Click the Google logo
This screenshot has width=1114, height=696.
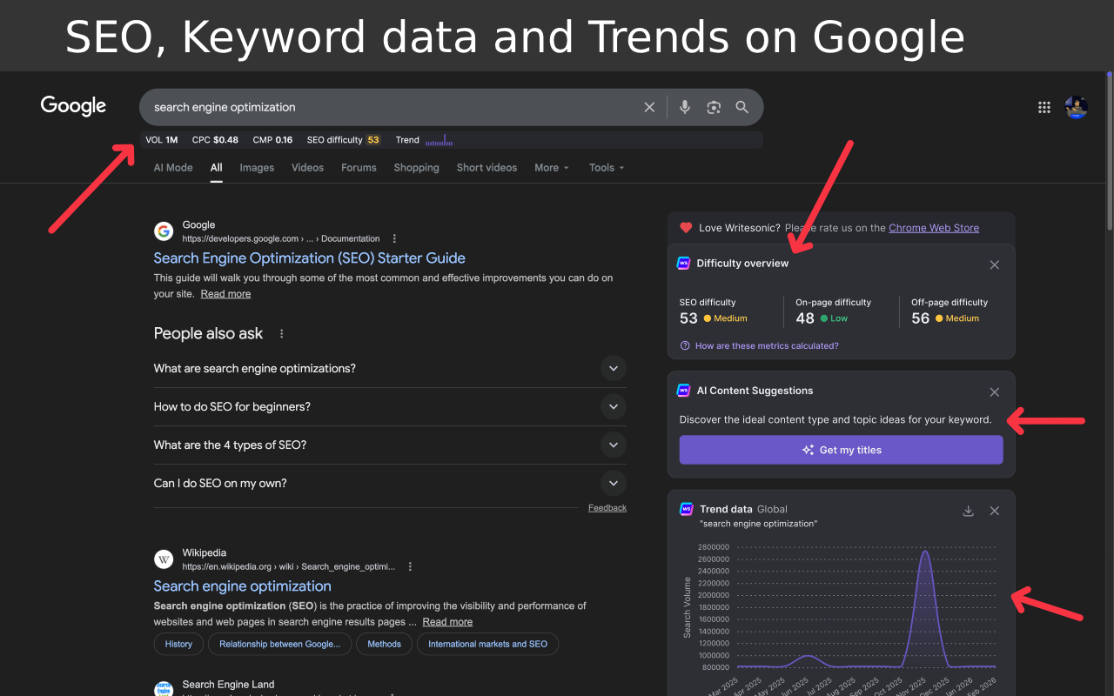[x=73, y=106]
